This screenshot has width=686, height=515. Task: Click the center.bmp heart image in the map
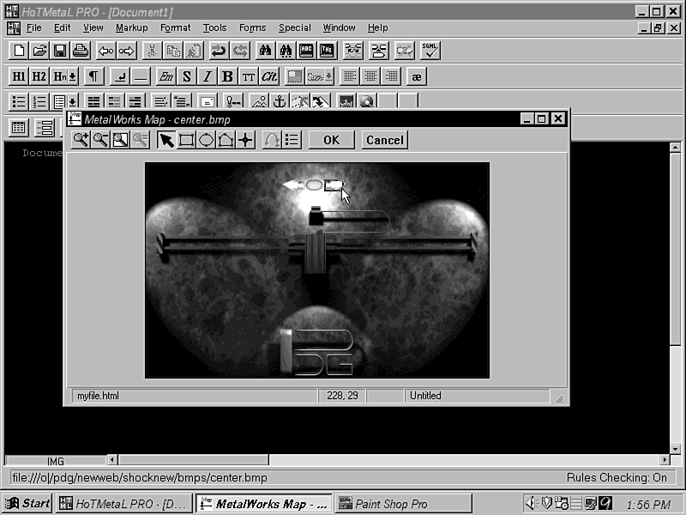tap(317, 270)
